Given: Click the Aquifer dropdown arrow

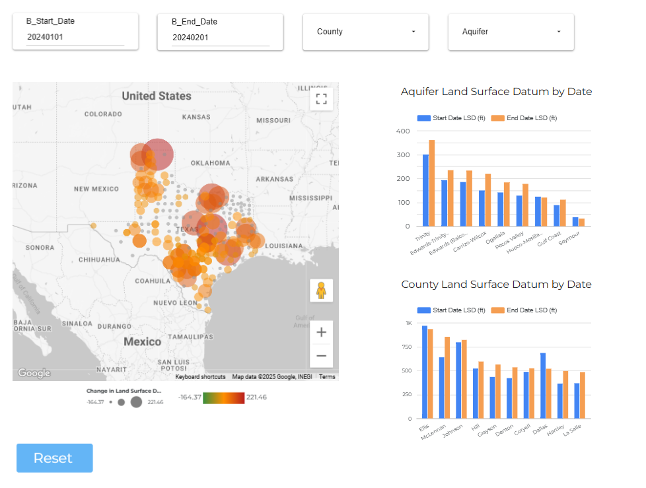Looking at the screenshot, I should (559, 32).
